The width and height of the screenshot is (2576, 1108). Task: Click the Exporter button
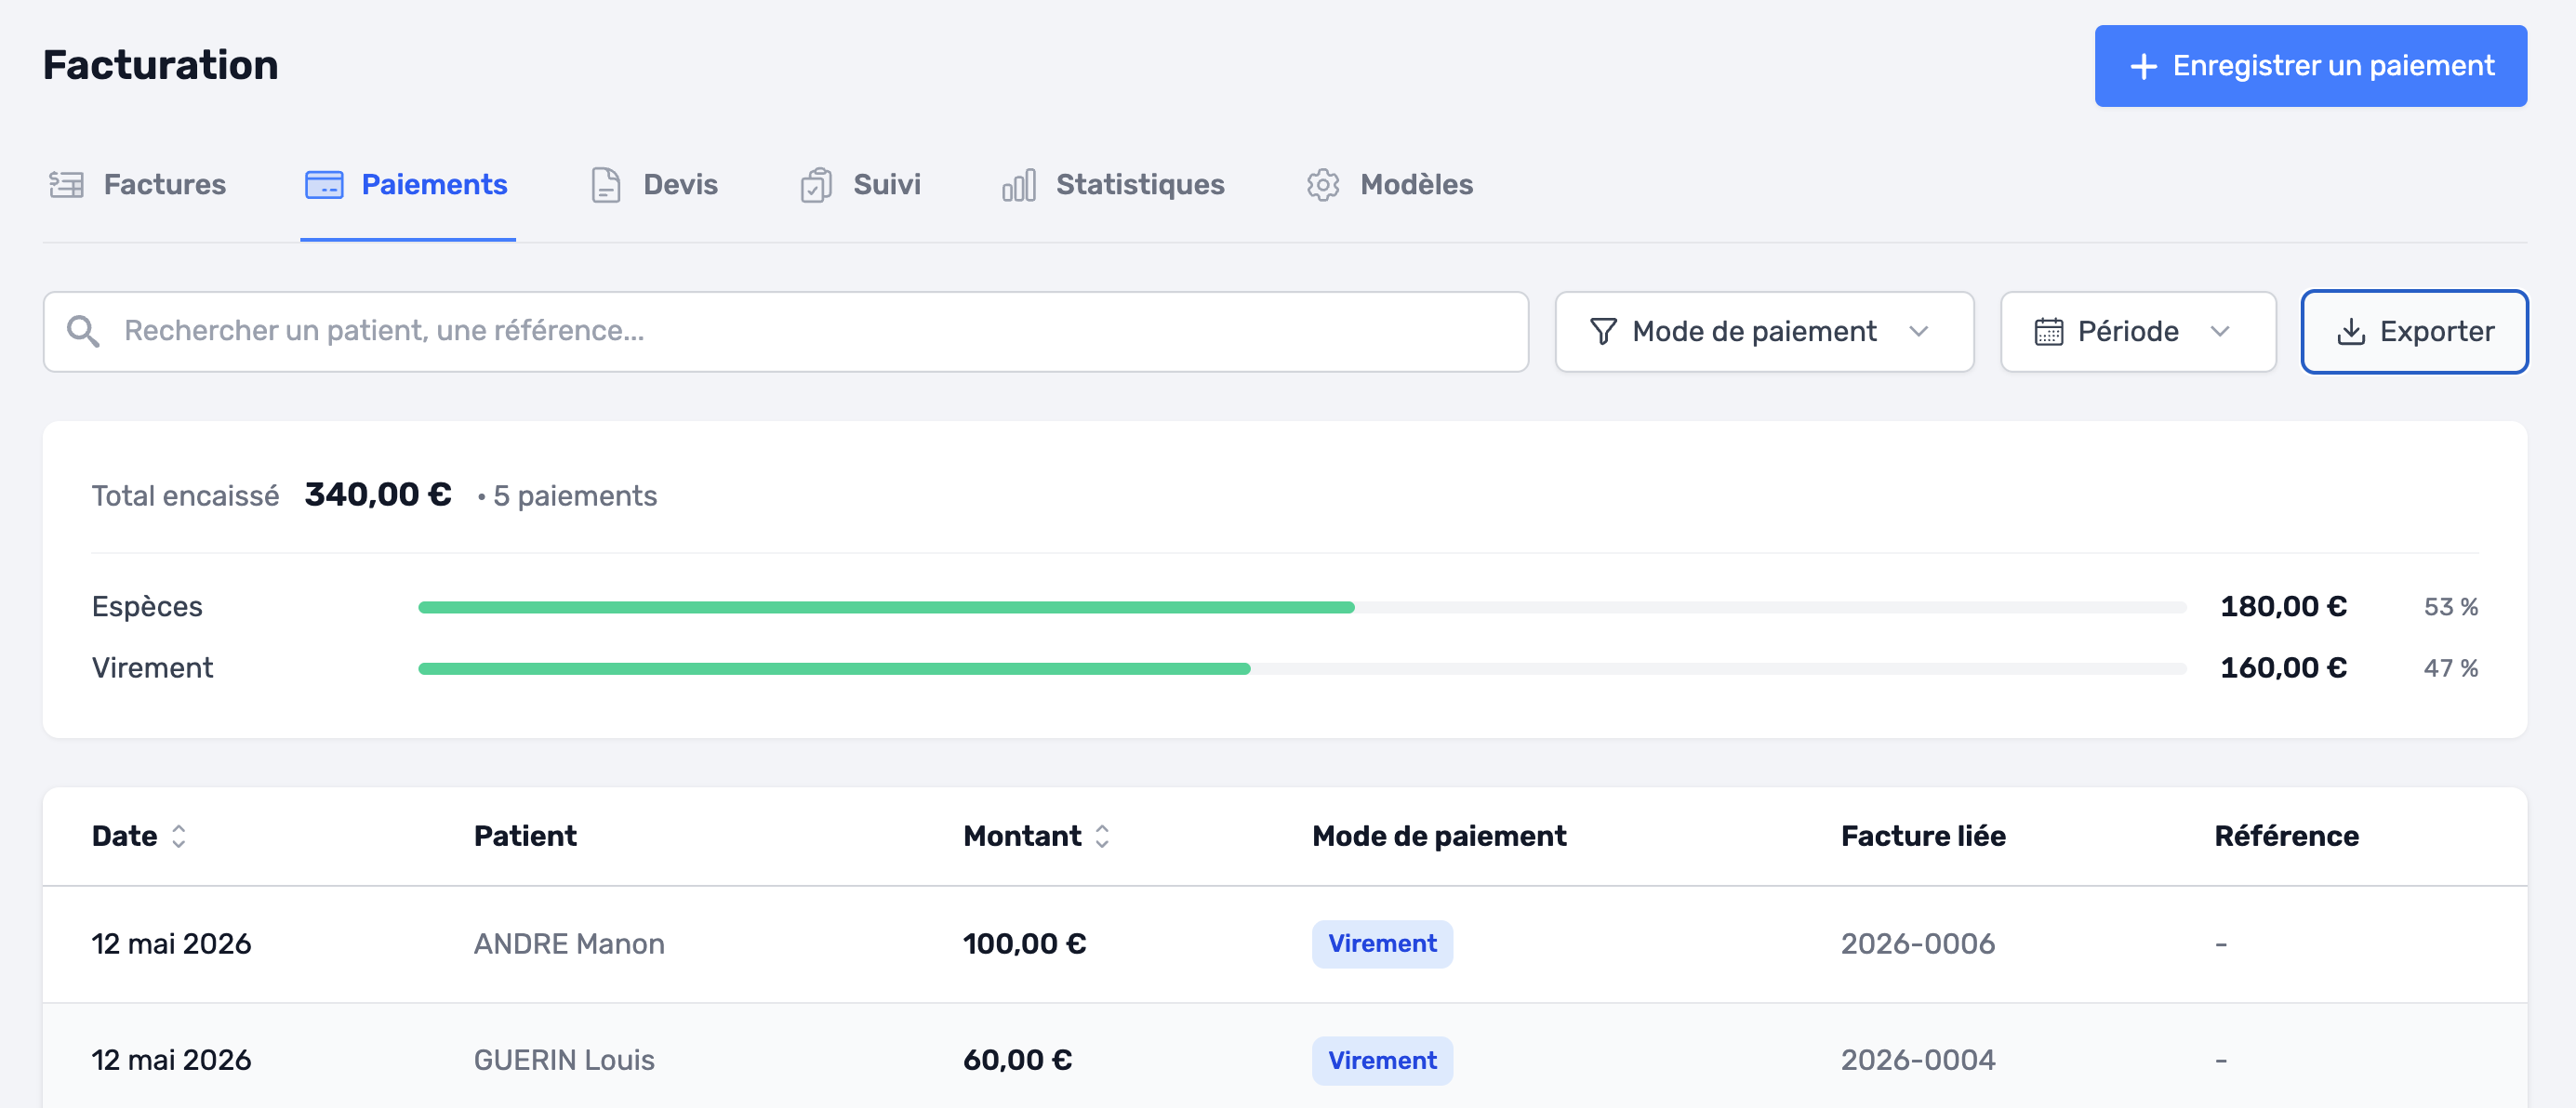click(x=2414, y=332)
